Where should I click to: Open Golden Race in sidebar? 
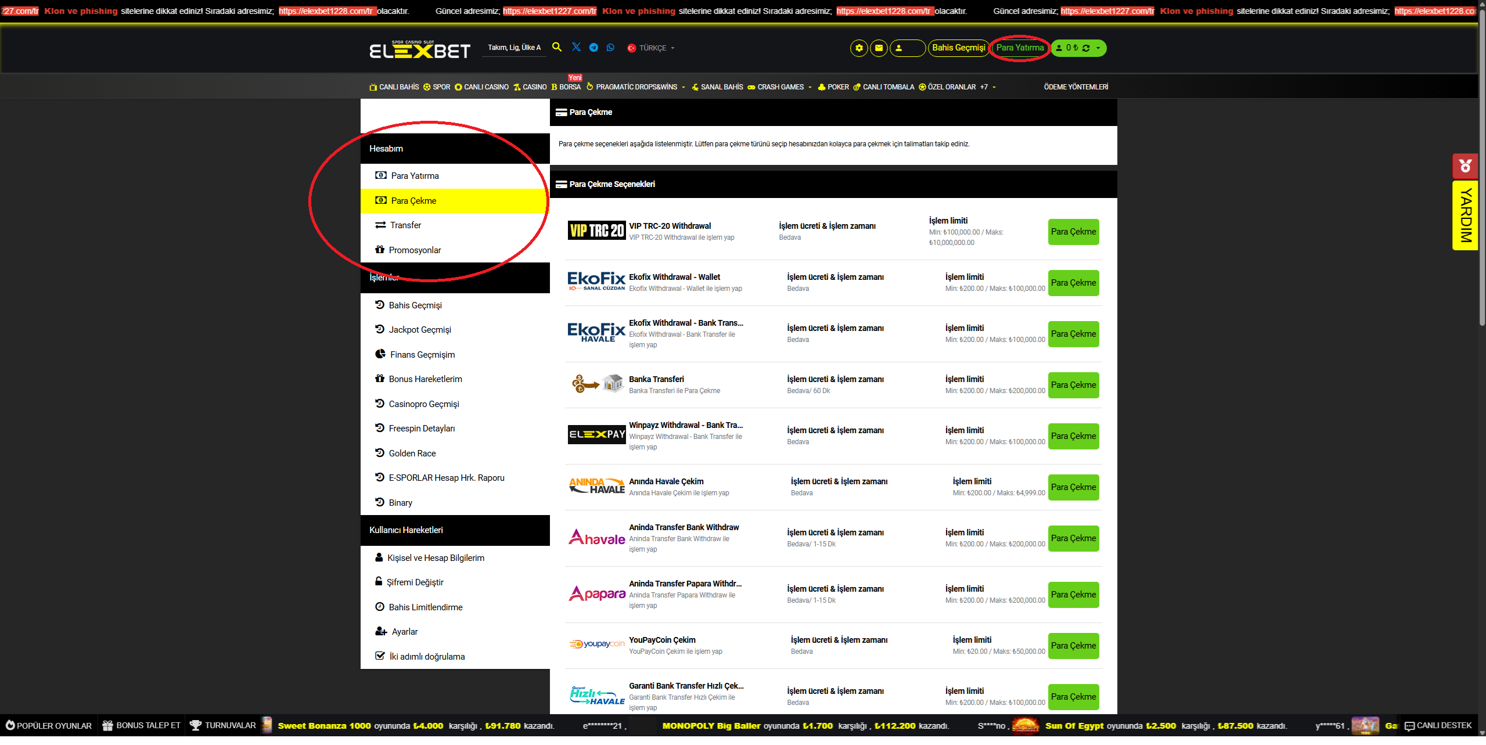tap(455, 454)
